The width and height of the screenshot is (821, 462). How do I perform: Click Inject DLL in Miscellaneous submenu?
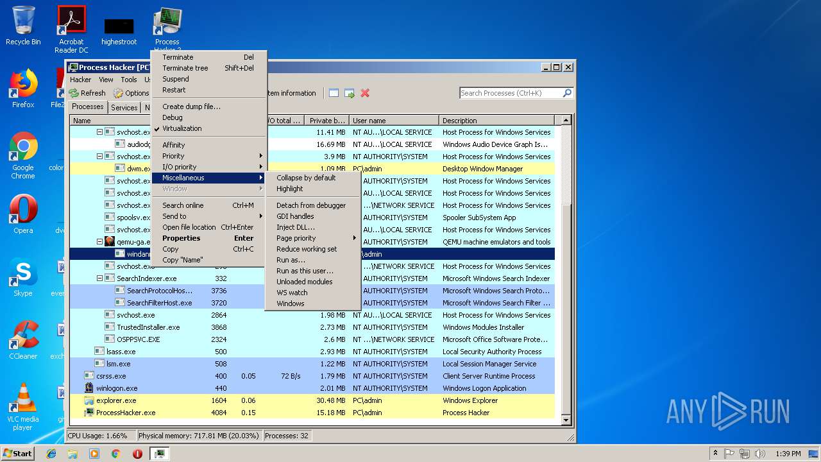[x=313, y=227]
